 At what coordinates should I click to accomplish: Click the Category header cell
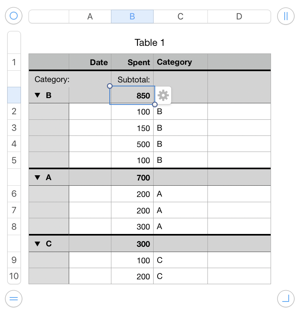click(181, 62)
